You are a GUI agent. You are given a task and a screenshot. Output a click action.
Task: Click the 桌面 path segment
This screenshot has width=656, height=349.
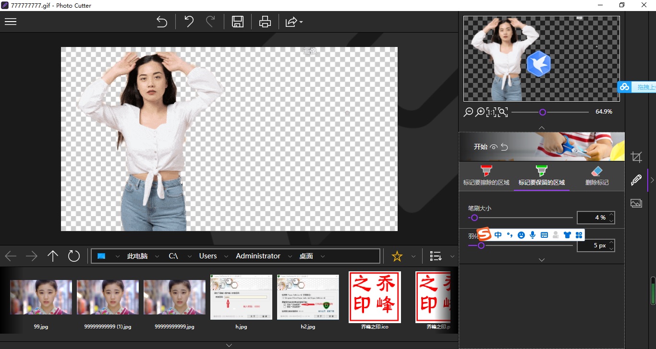306,256
